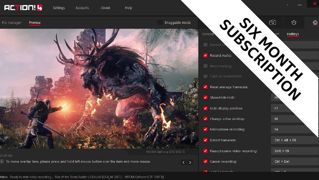Edit the Ctrl + Del hotkey field

295,161
